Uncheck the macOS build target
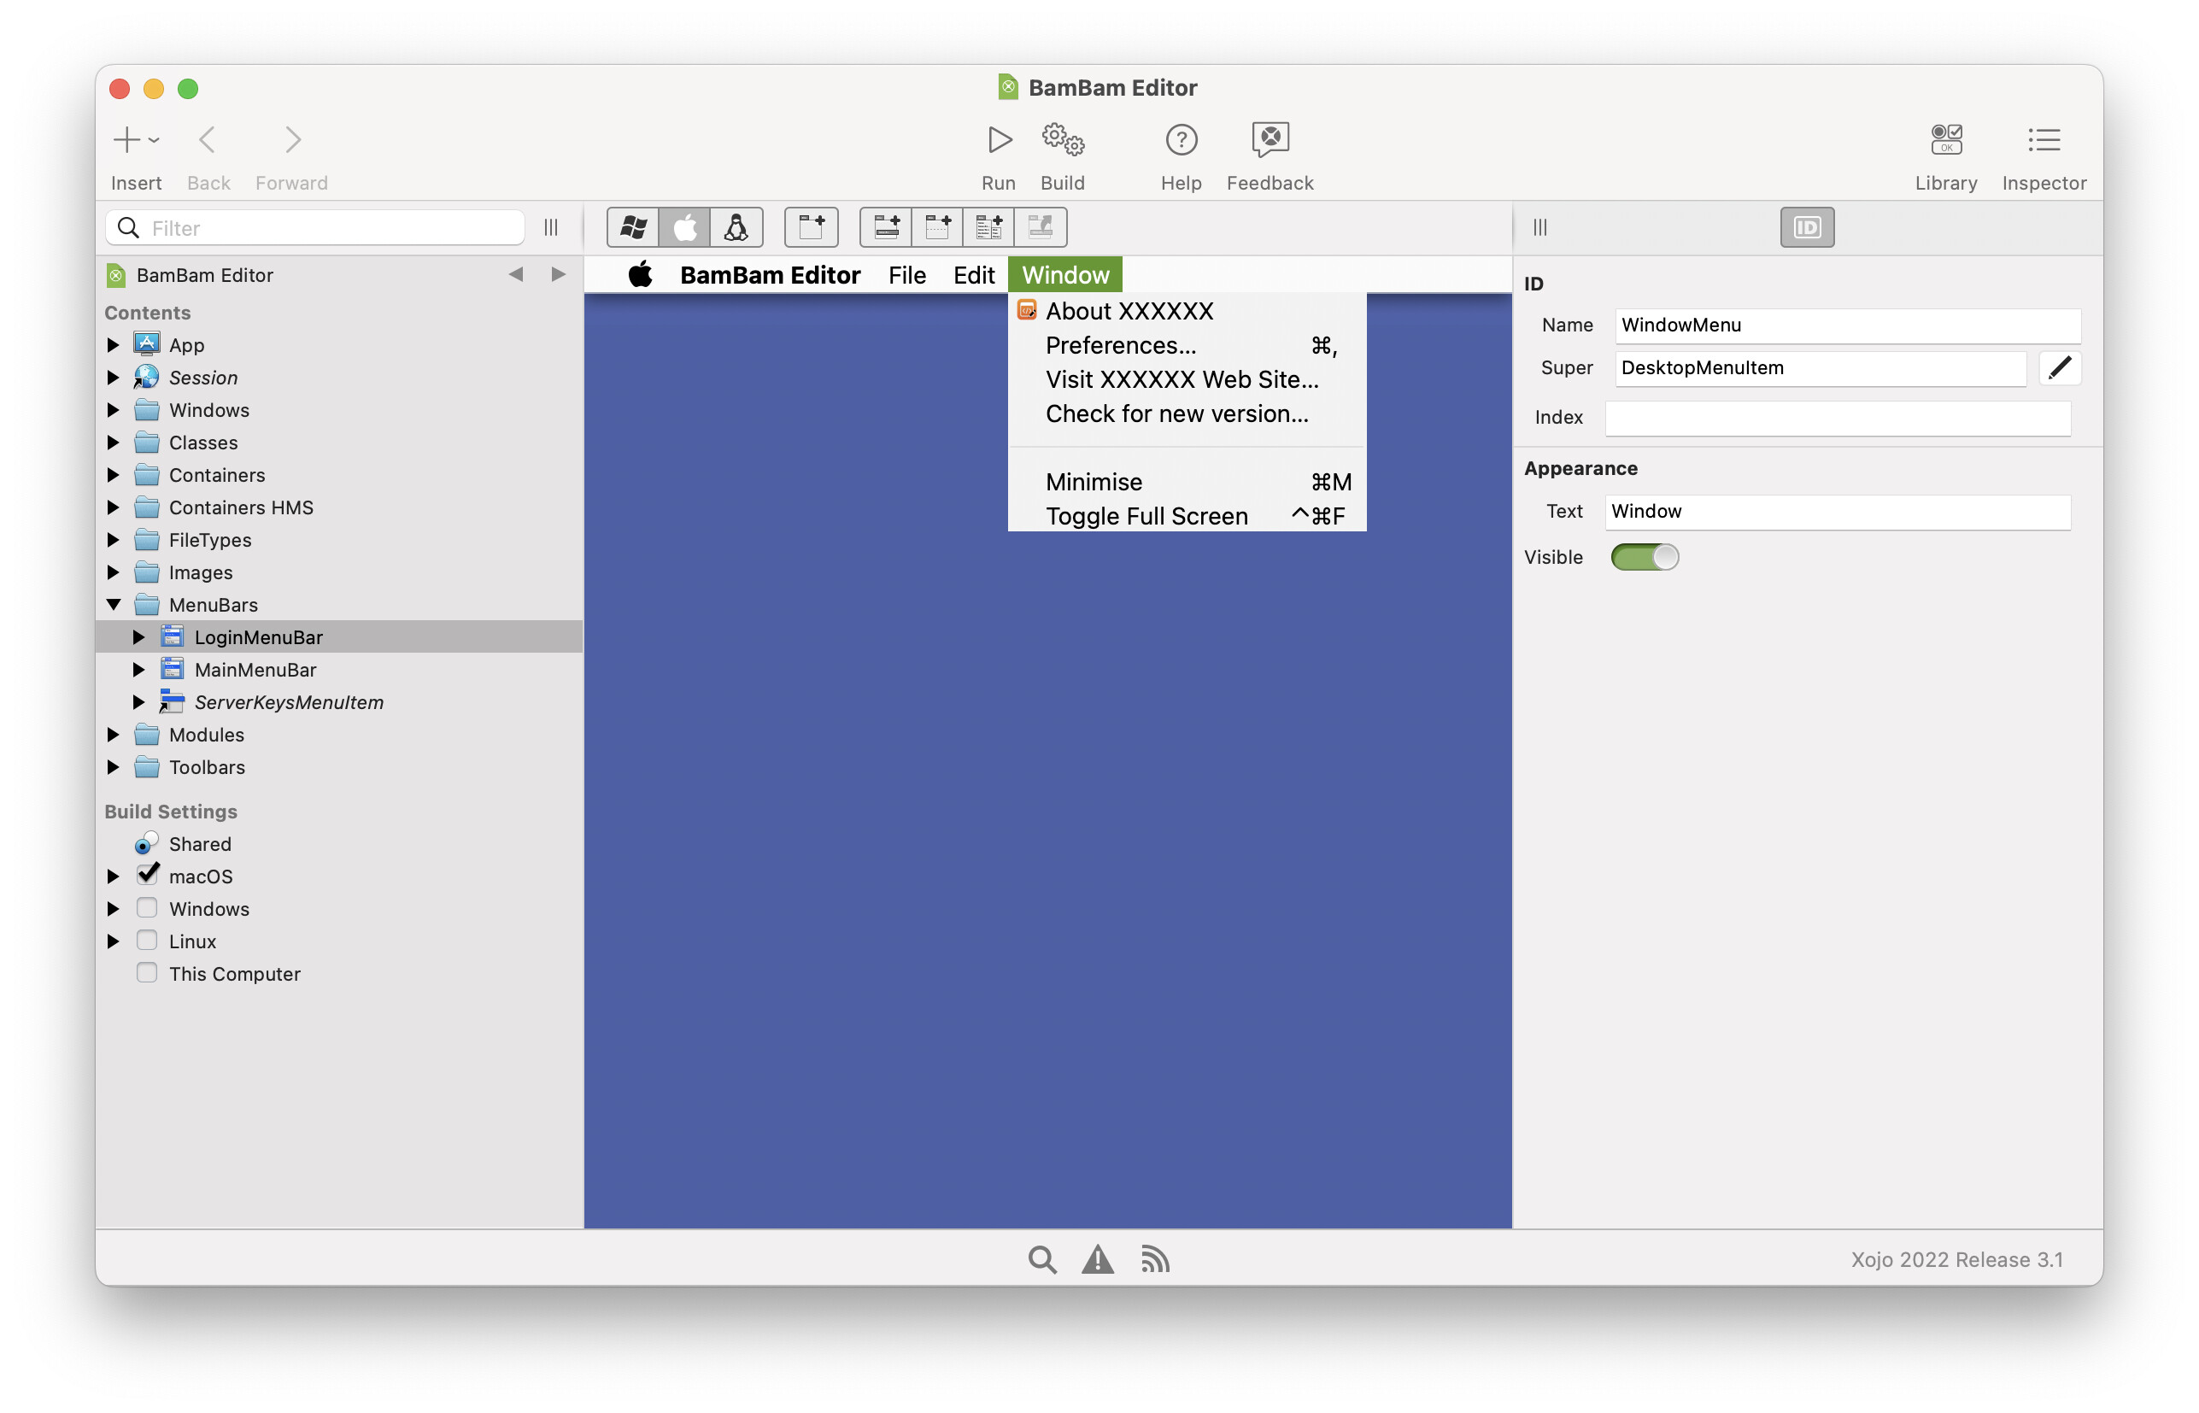Screen dimensions: 2199x1413 [147, 876]
